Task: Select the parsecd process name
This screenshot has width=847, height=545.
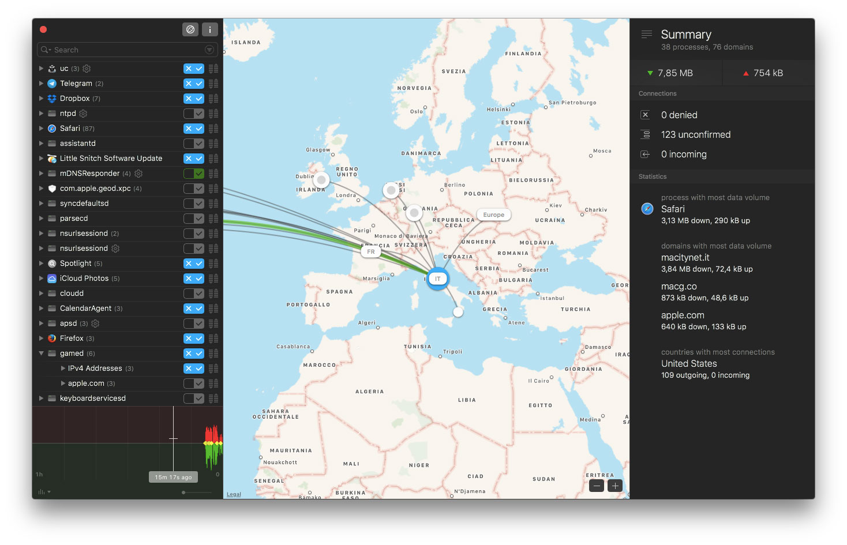Action: 74,219
